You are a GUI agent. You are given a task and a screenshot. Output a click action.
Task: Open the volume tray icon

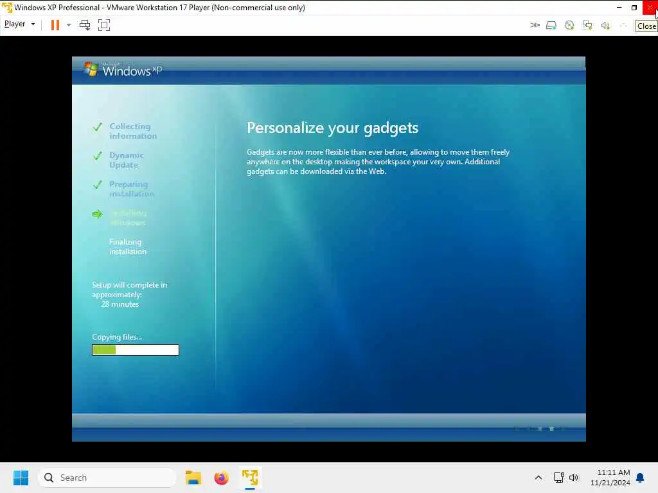574,478
